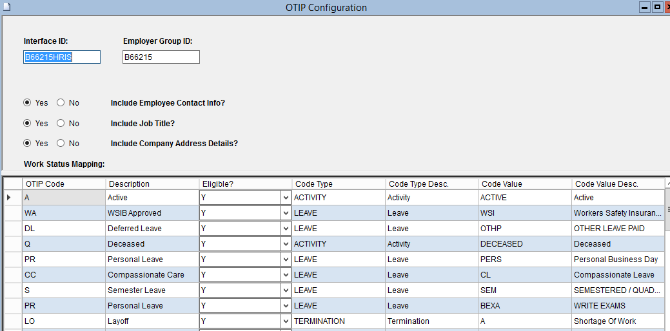This screenshot has width=670, height=331.
Task: Click the OTIP Code column header
Action: tap(63, 184)
